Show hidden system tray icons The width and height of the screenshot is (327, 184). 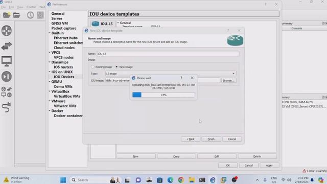tap(257, 180)
